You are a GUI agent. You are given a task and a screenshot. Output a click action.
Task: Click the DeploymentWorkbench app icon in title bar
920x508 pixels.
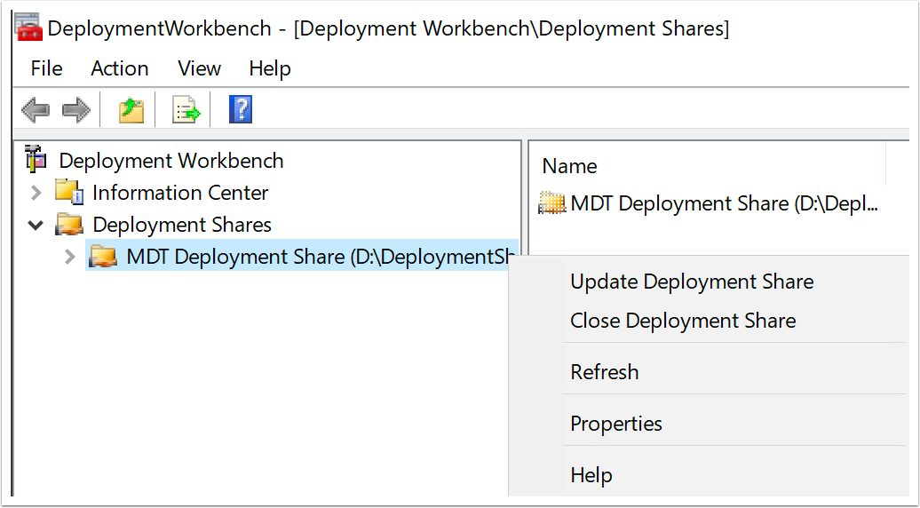click(x=28, y=28)
